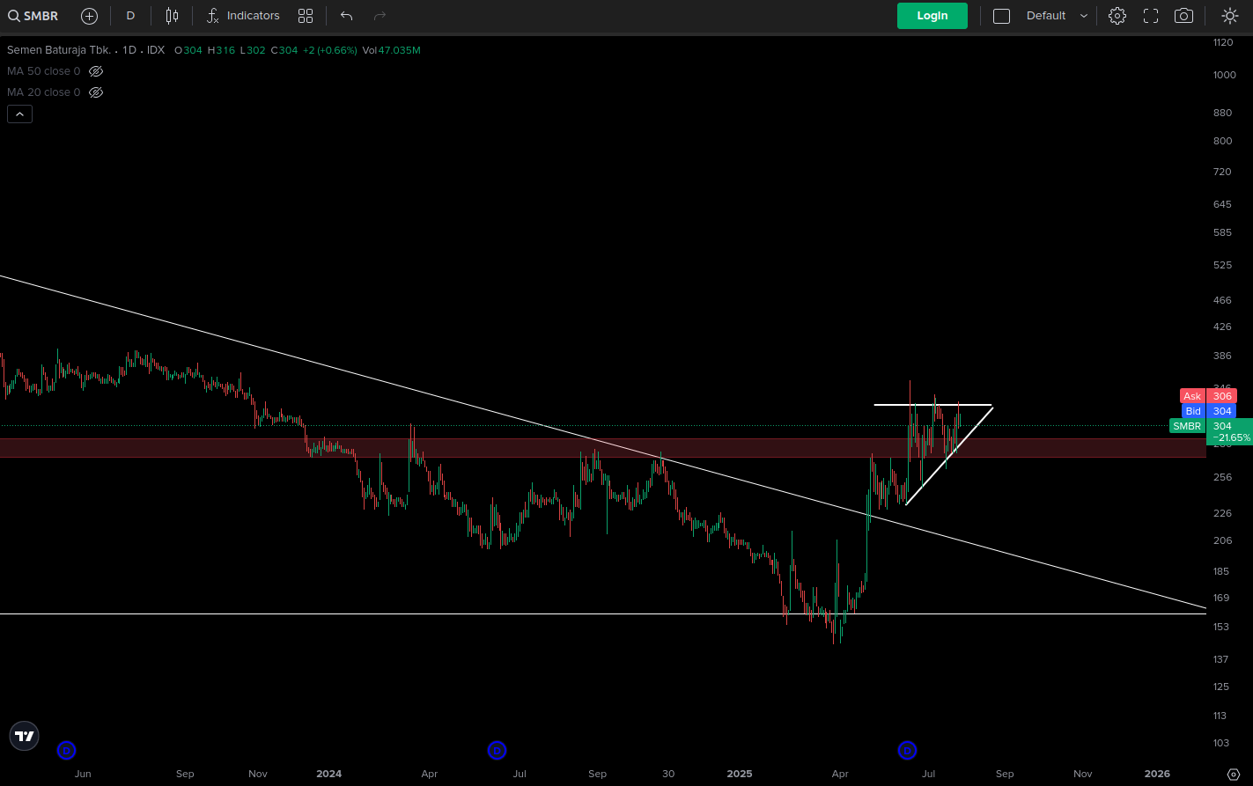Screen dimensions: 1253x786
Task: Click the 2026 time axis label
Action: click(1157, 775)
